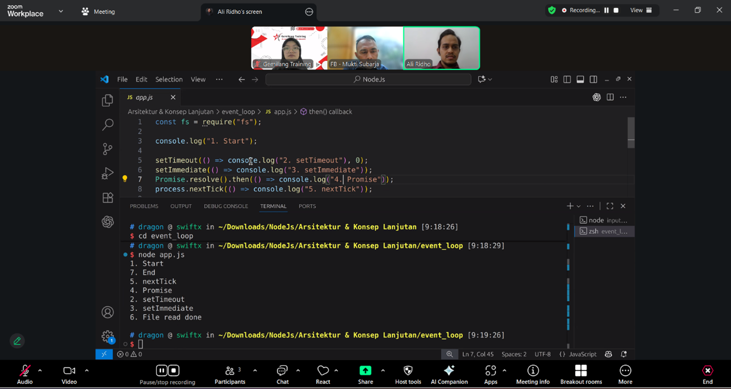Open Zoom Breakout rooms
Viewport: 731px width, 389px height.
581,370
